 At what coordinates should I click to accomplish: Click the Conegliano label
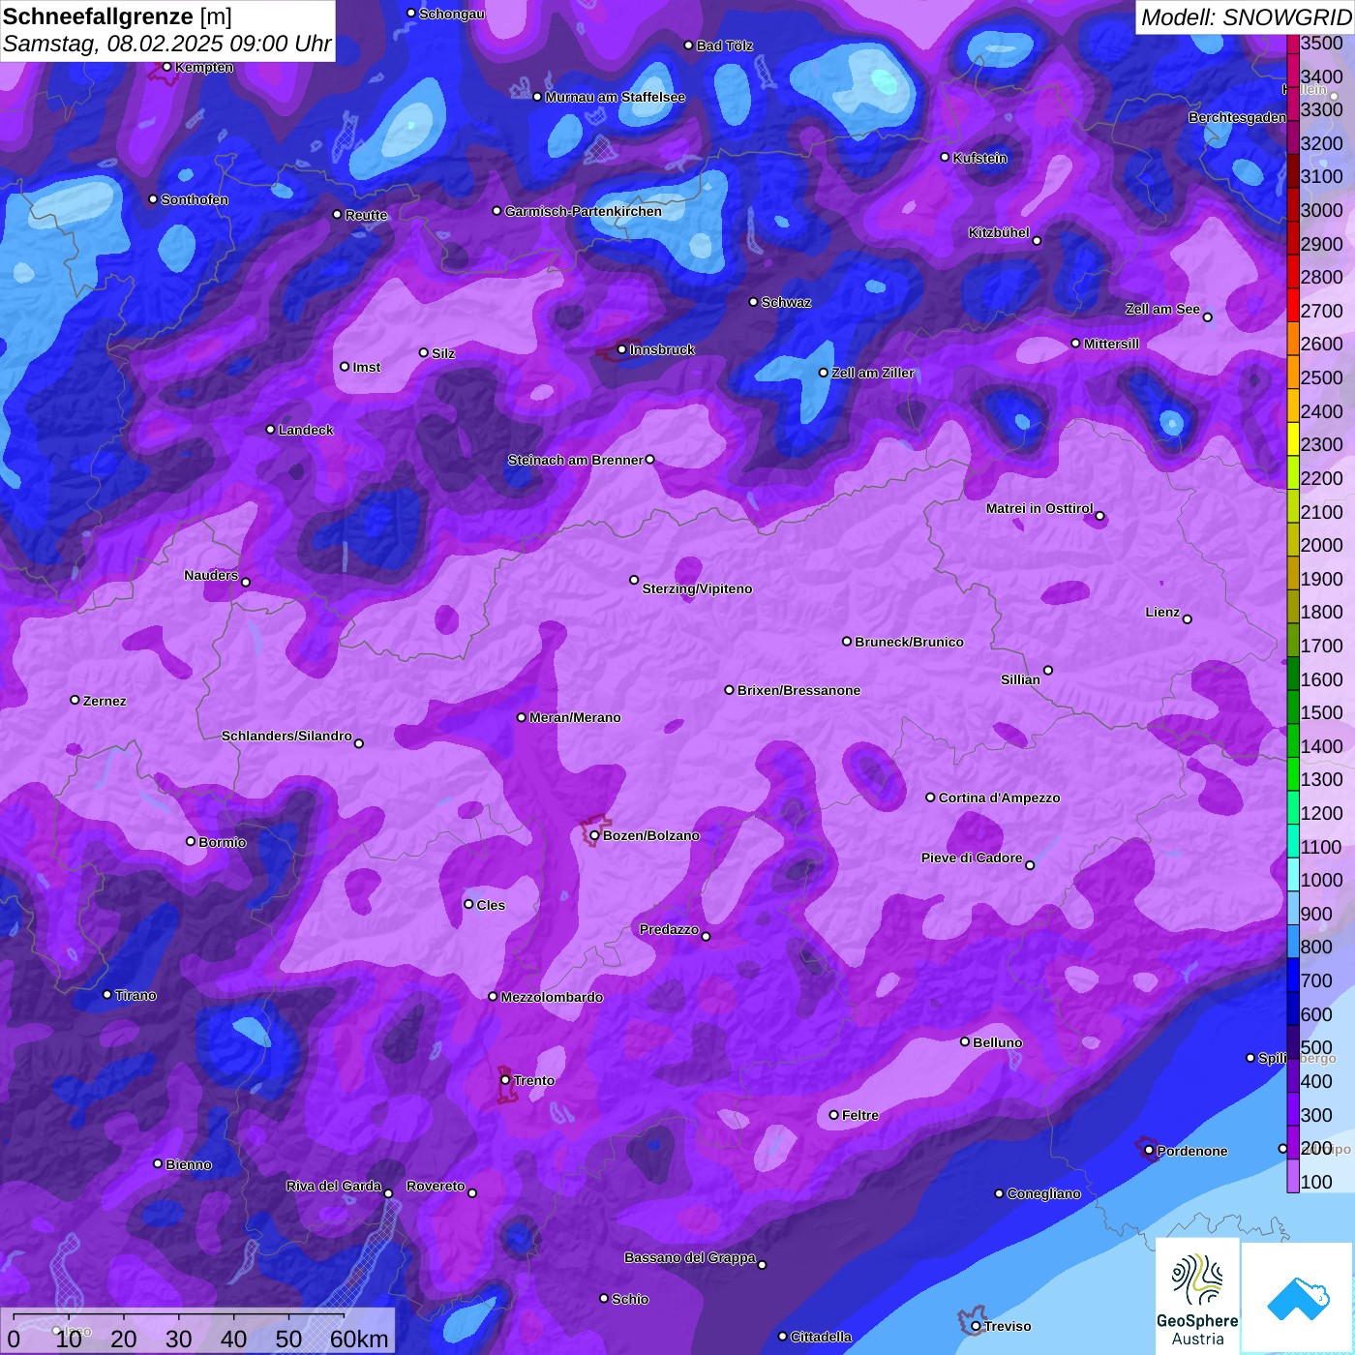[1043, 1193]
